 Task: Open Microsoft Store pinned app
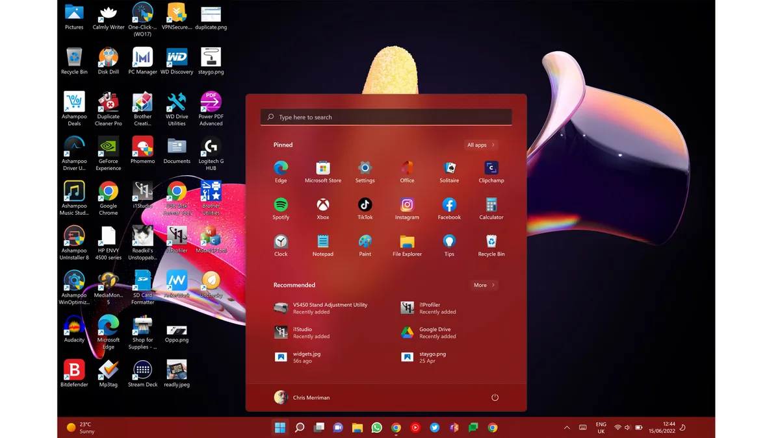[x=323, y=172]
